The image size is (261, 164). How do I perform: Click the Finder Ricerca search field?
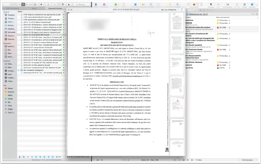click(82, 4)
